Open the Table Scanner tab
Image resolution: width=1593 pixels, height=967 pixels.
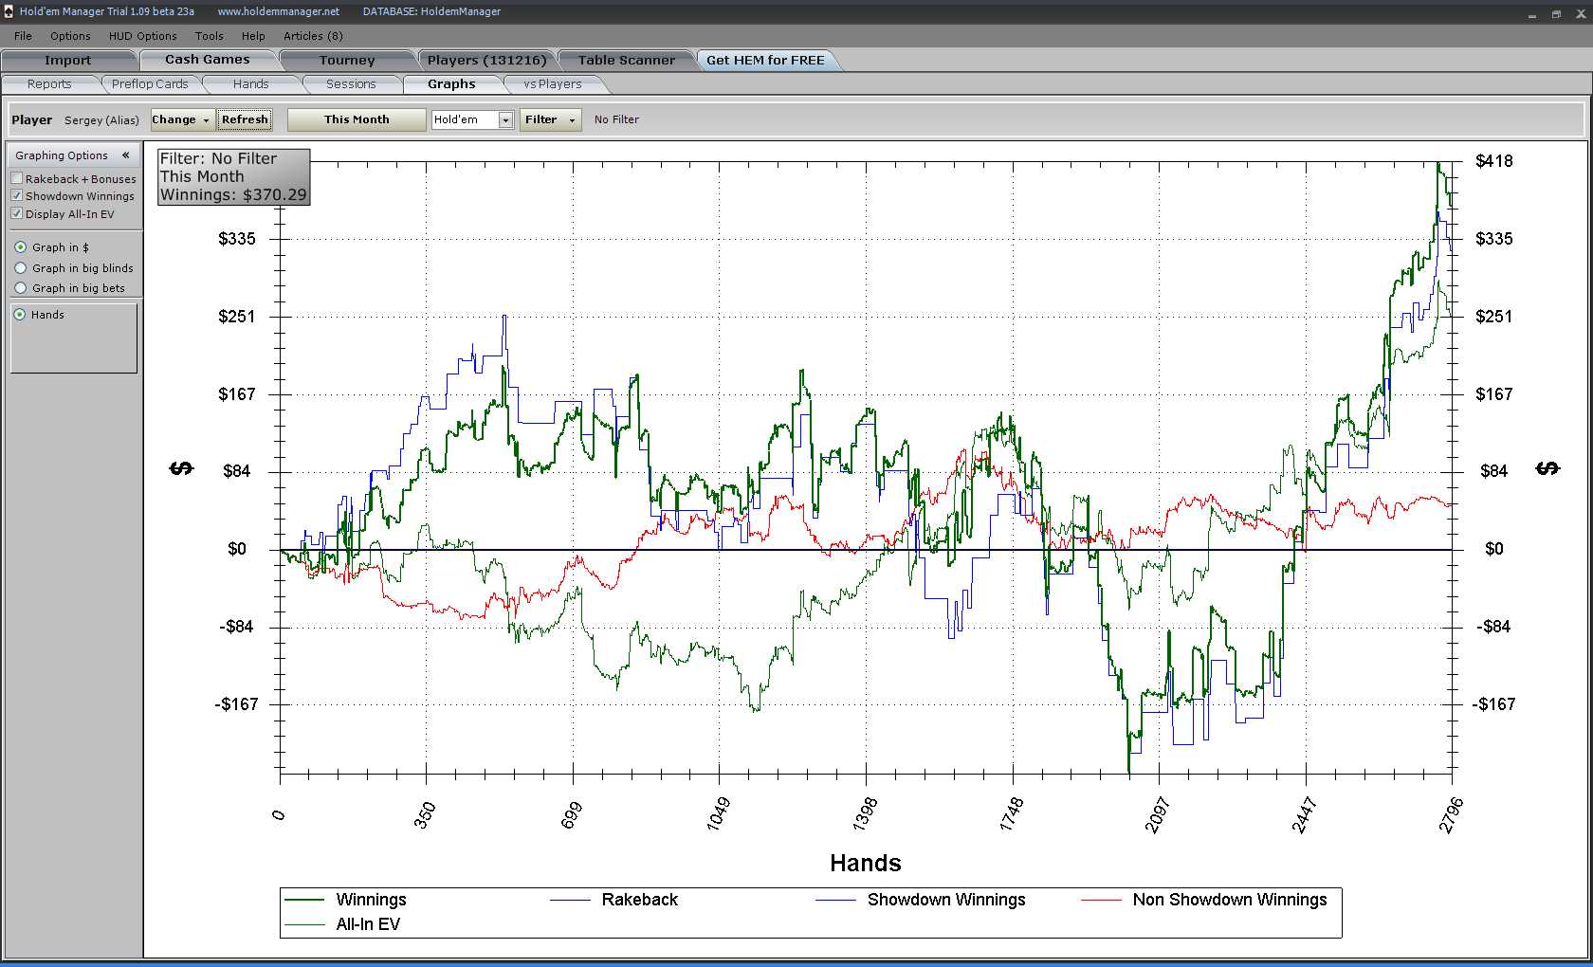627,60
